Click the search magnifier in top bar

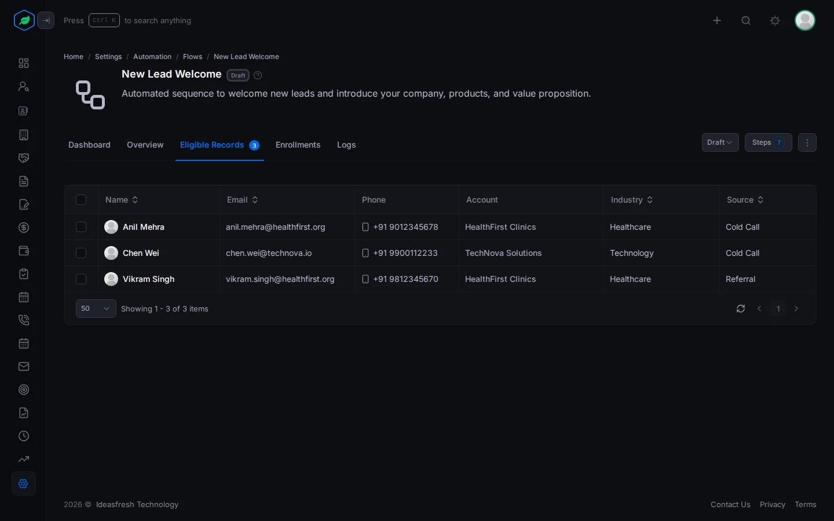tap(746, 20)
